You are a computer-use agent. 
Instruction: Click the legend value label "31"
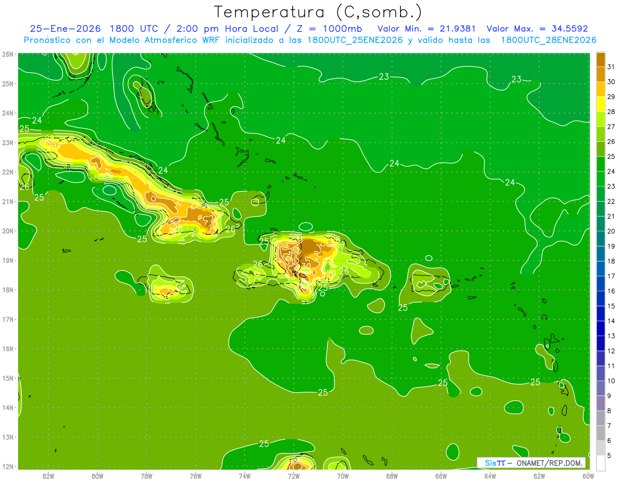[x=611, y=67]
